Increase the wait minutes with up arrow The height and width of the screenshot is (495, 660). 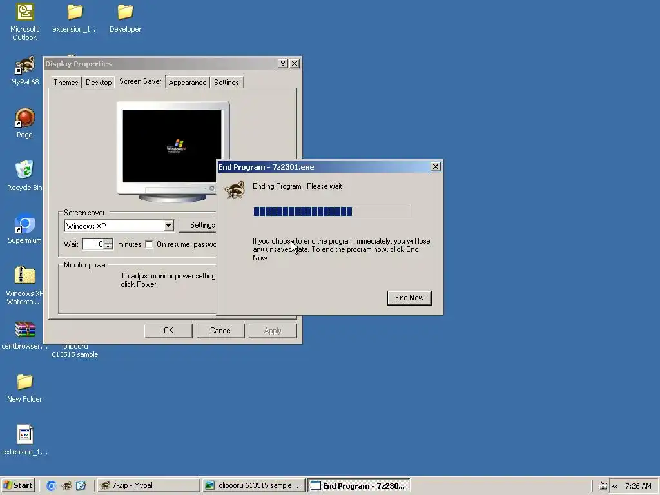[108, 242]
